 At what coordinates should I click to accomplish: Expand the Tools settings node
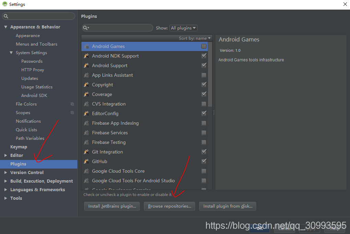click(5, 198)
